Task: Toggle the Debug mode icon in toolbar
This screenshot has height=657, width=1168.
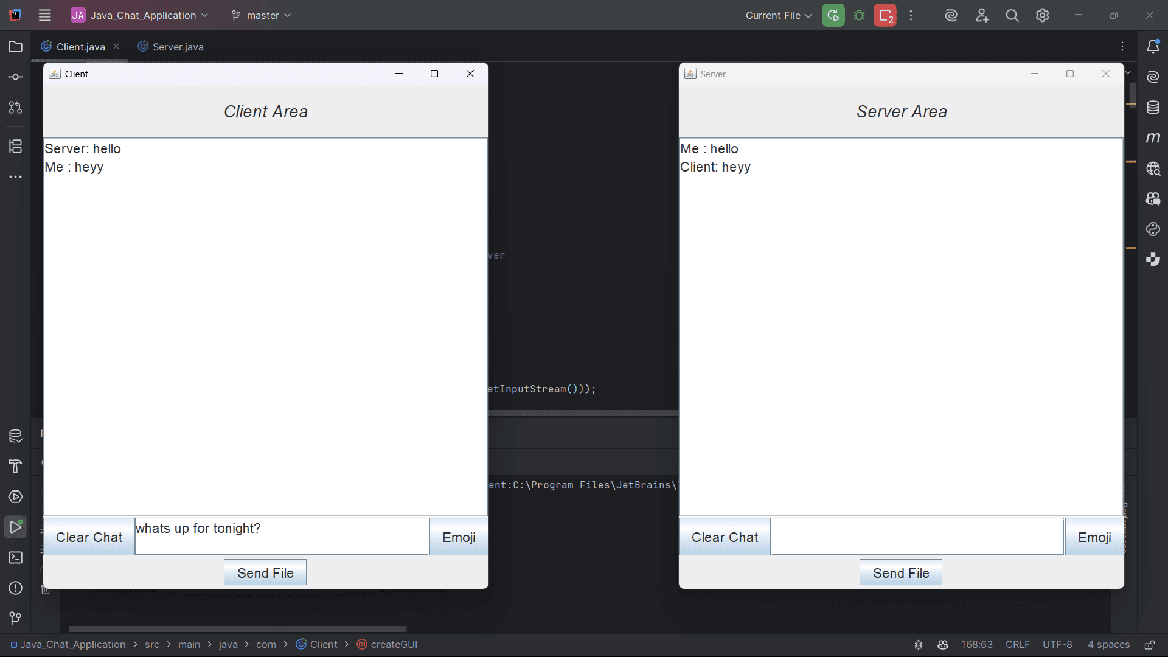Action: tap(860, 15)
